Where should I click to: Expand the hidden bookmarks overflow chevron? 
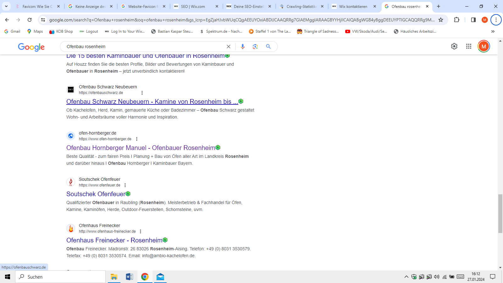(493, 31)
